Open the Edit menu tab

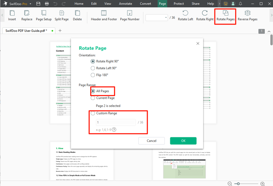94,4
